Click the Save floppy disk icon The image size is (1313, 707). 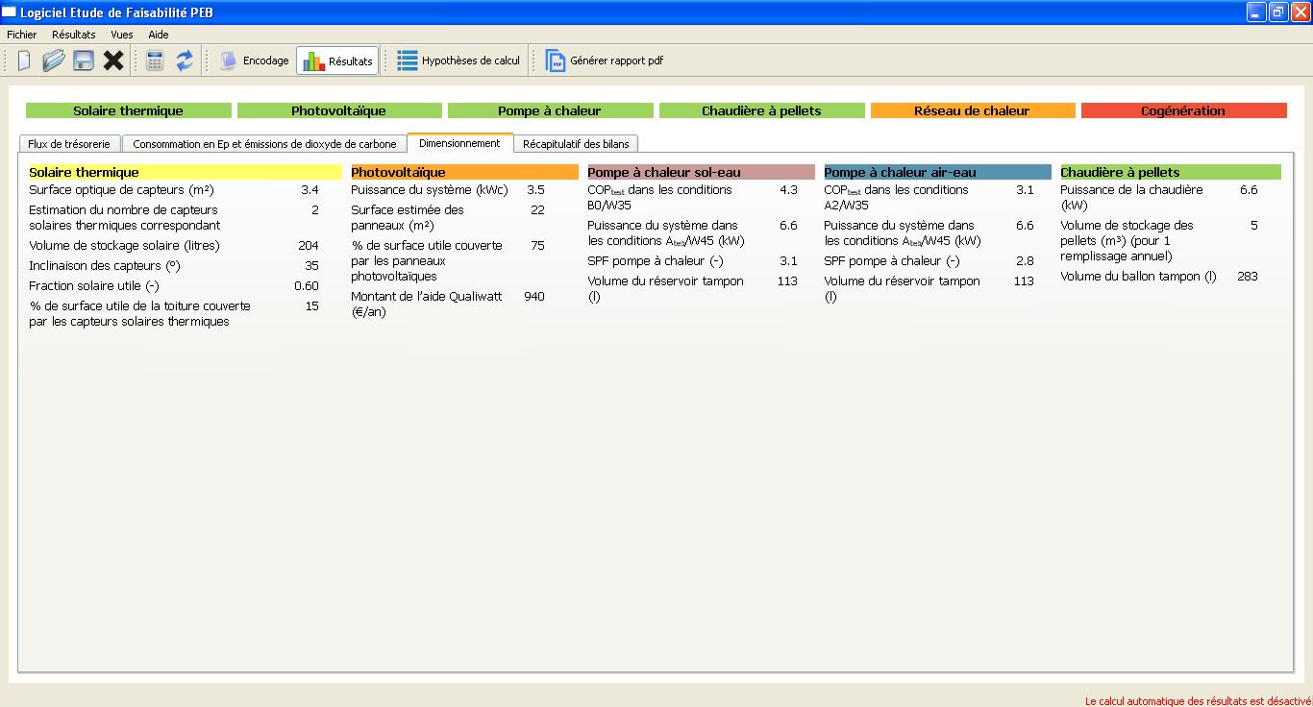click(84, 61)
